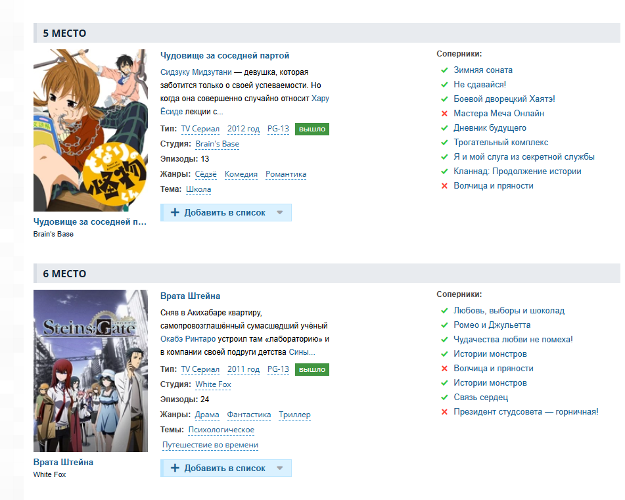Open character link Сидзуку Мидзутани

click(x=196, y=72)
